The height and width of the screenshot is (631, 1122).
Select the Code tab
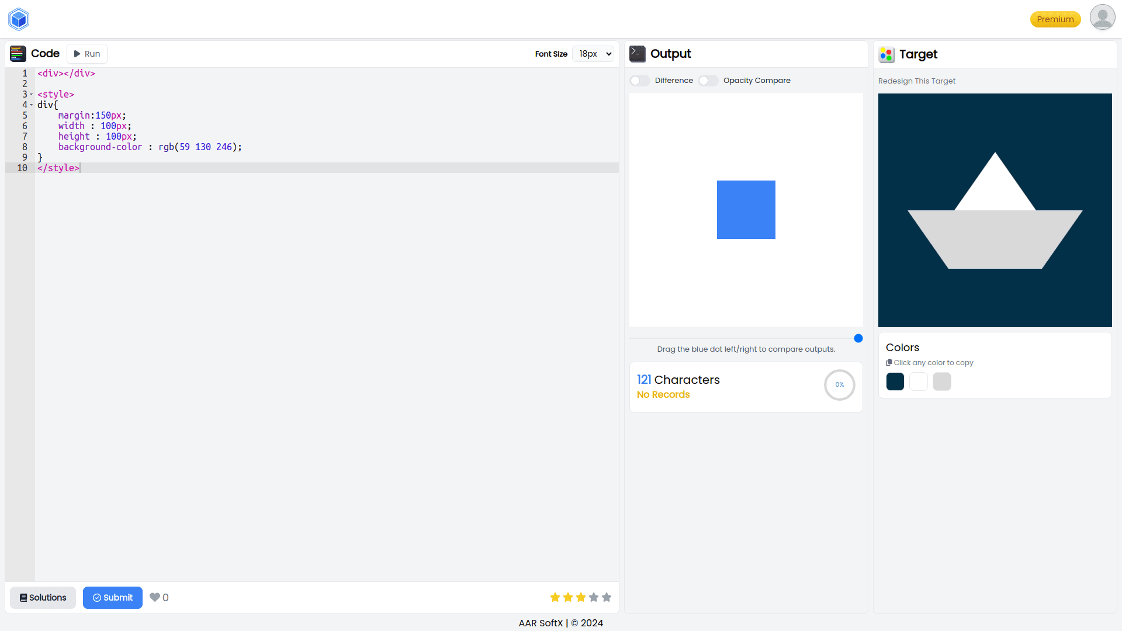click(x=43, y=53)
